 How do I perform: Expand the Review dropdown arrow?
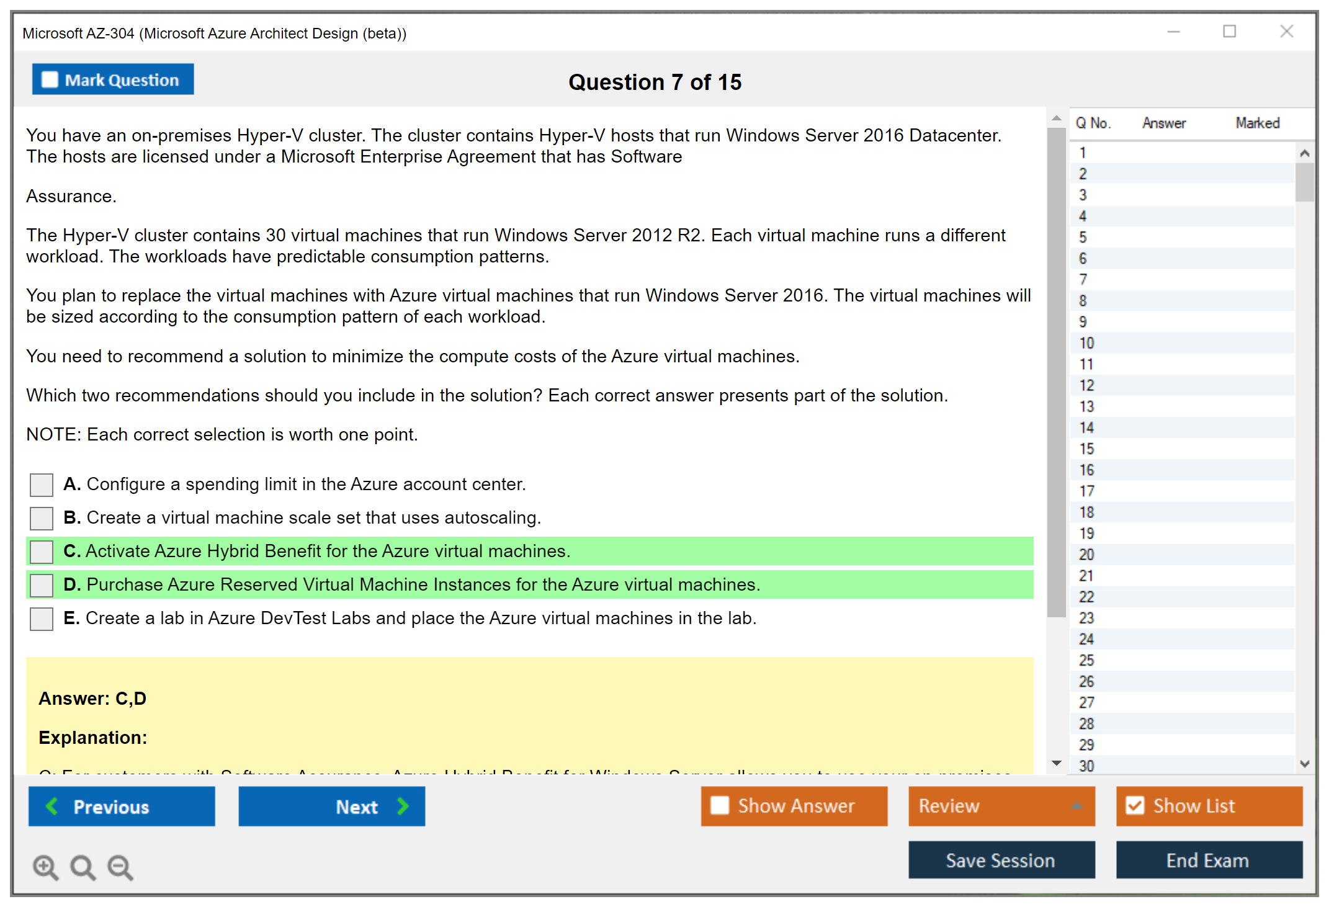1077,806
